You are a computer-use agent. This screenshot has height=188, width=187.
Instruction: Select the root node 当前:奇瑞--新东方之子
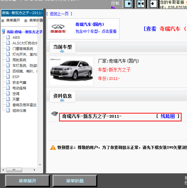[25, 32]
